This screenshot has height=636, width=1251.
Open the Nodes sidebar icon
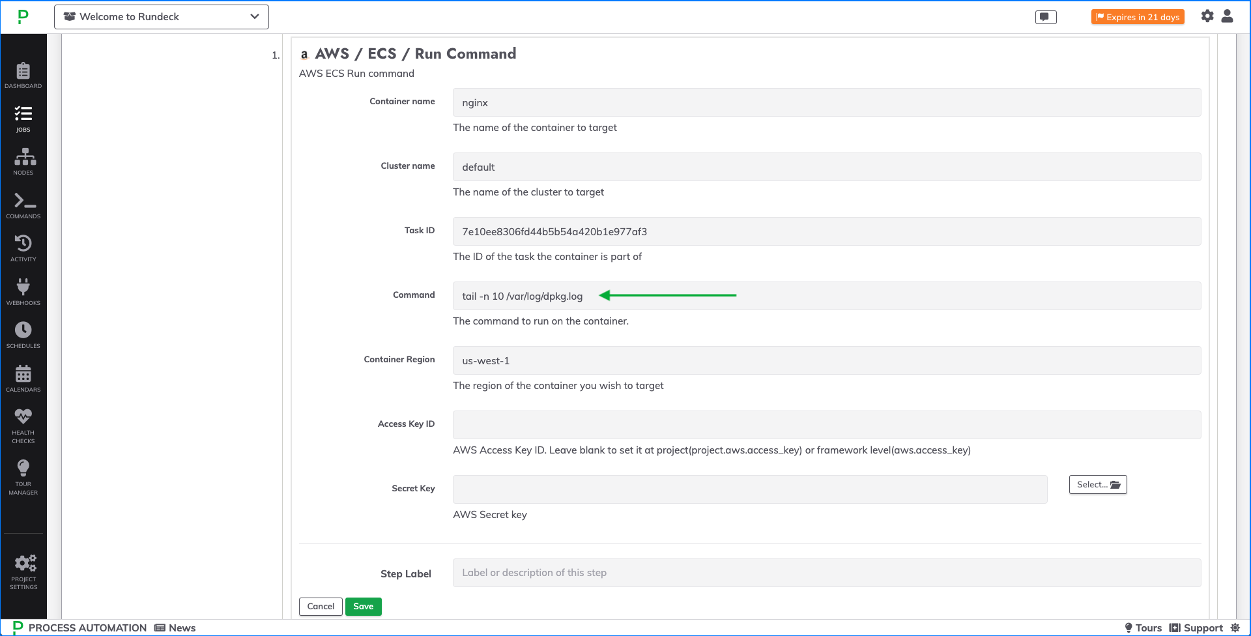coord(23,162)
